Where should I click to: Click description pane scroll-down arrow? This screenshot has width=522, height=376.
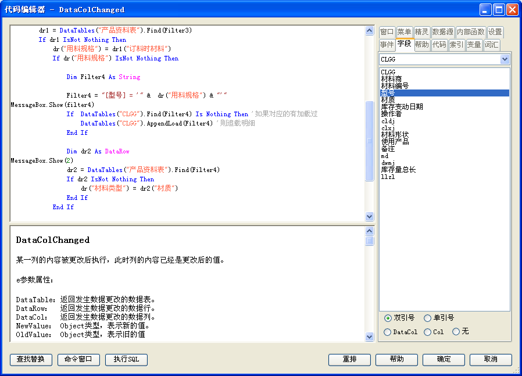[369, 336]
